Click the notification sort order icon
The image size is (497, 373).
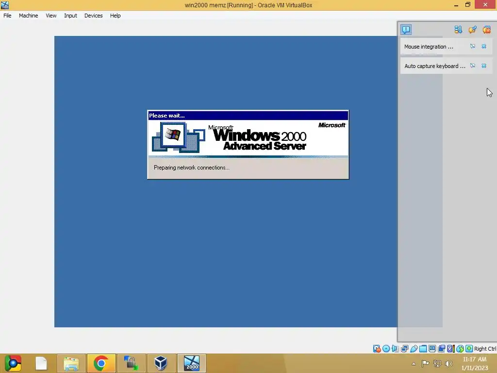click(x=458, y=30)
